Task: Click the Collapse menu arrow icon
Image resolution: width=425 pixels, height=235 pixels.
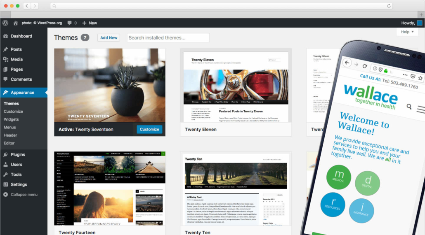Action: (x=6, y=194)
